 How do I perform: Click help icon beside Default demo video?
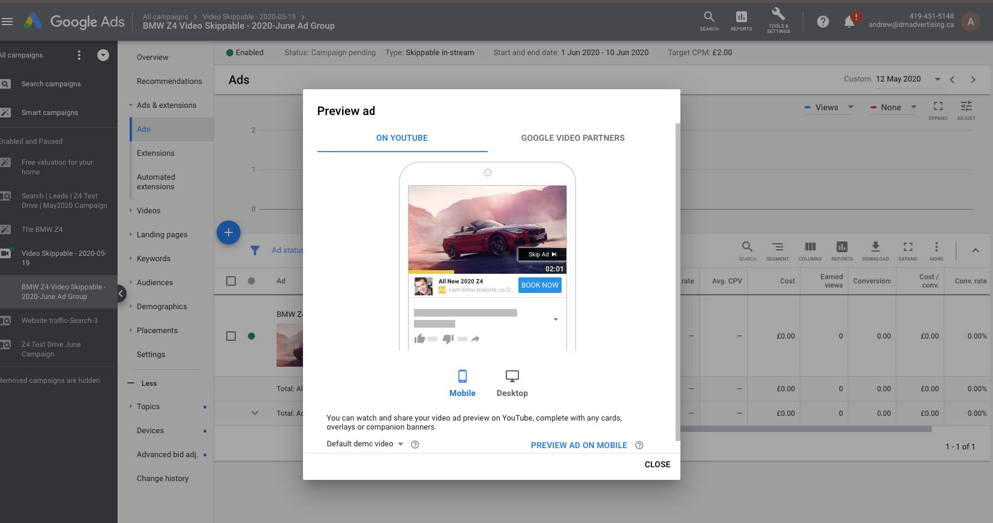tap(415, 445)
